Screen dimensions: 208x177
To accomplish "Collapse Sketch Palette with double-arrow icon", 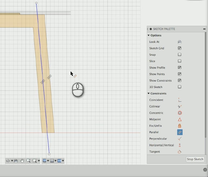I will coord(204,29).
